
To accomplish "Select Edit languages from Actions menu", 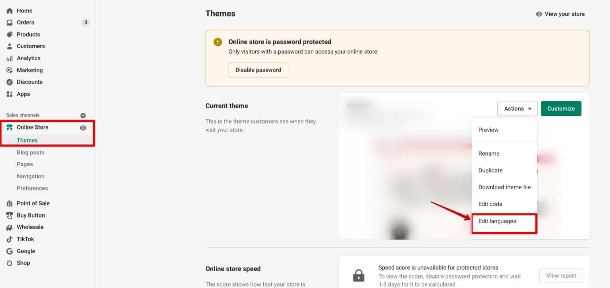I will [x=497, y=221].
